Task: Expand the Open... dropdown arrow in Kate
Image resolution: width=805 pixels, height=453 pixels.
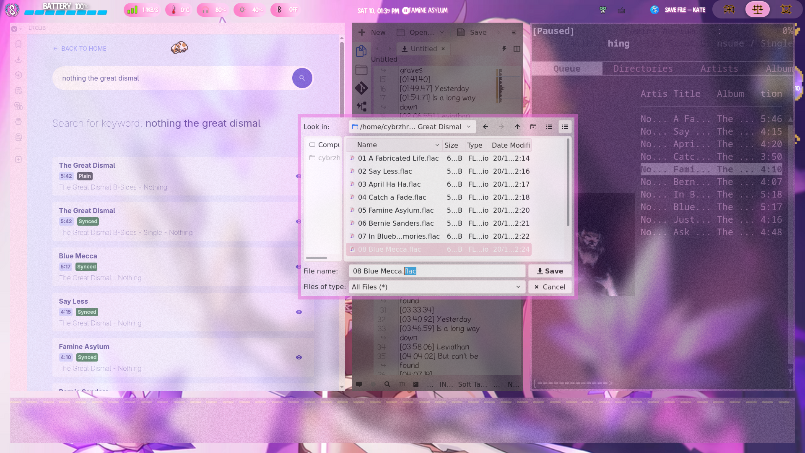Action: [x=442, y=32]
